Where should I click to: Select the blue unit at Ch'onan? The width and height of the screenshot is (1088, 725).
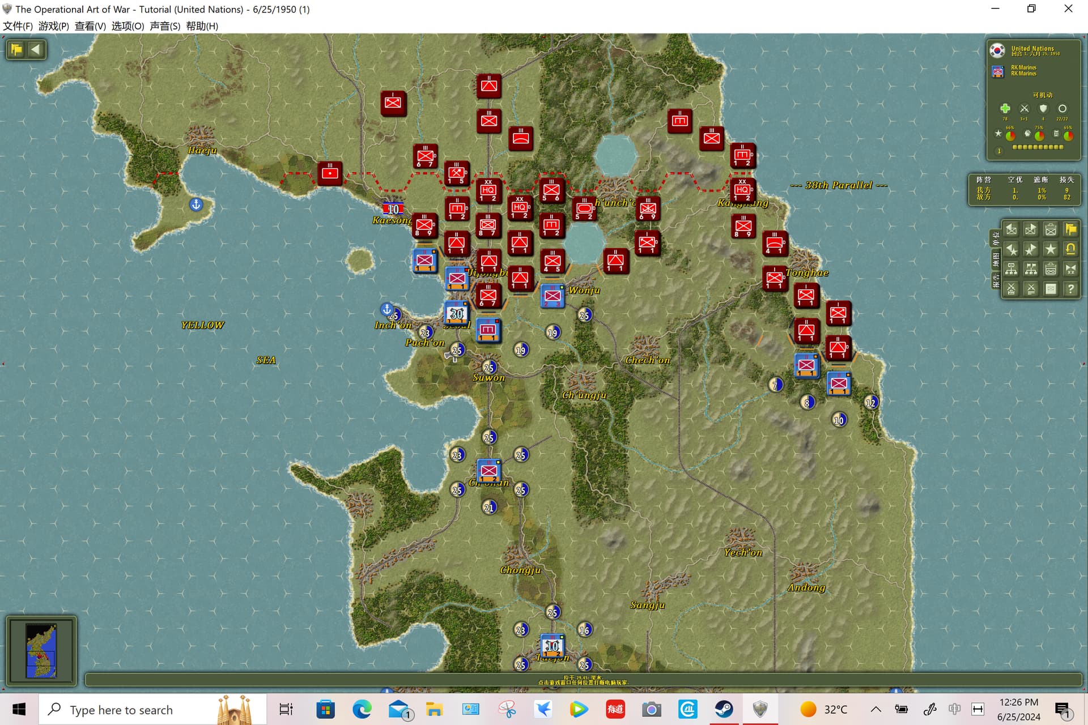coord(488,471)
